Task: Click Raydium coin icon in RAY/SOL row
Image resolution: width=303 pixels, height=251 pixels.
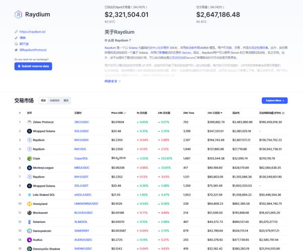Action: (x=29, y=149)
